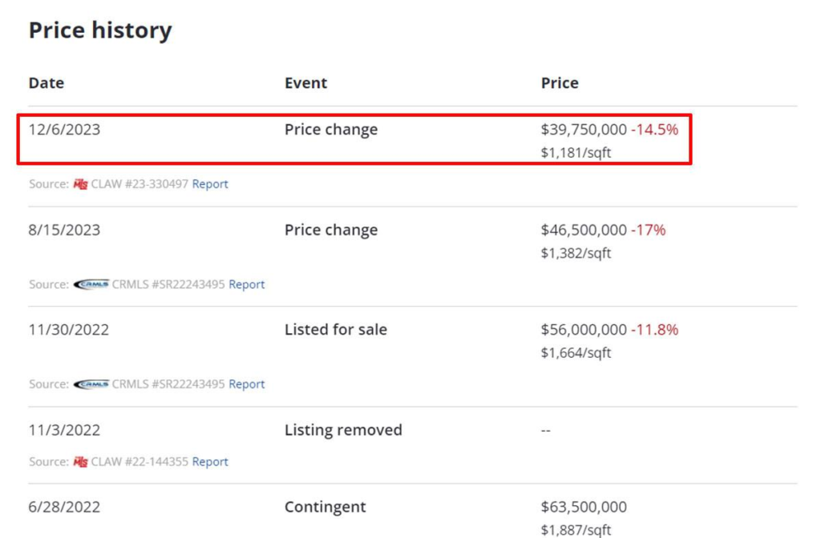This screenshot has width=821, height=538.
Task: Click the CRMLS logo under the 8/15/2023 entry
Action: [91, 284]
